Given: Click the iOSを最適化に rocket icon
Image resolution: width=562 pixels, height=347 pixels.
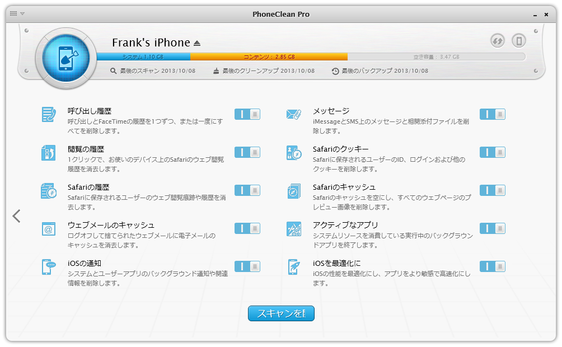Looking at the screenshot, I should [x=293, y=267].
